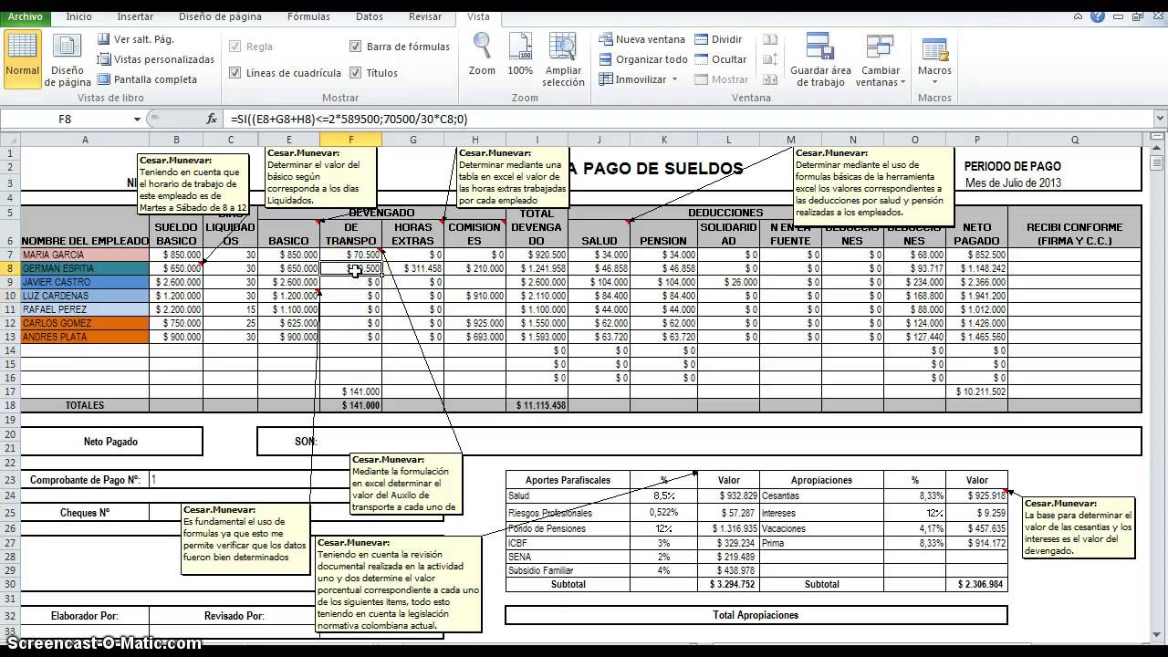Click the TOTALES cell
1168x657 pixels.
click(84, 405)
